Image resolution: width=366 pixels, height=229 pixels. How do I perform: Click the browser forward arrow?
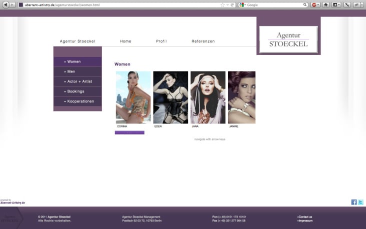(x=12, y=5)
